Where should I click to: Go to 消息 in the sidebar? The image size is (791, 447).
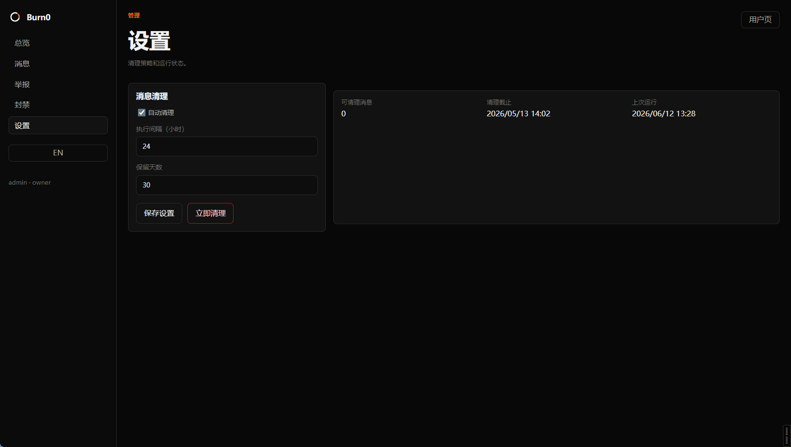click(x=58, y=64)
